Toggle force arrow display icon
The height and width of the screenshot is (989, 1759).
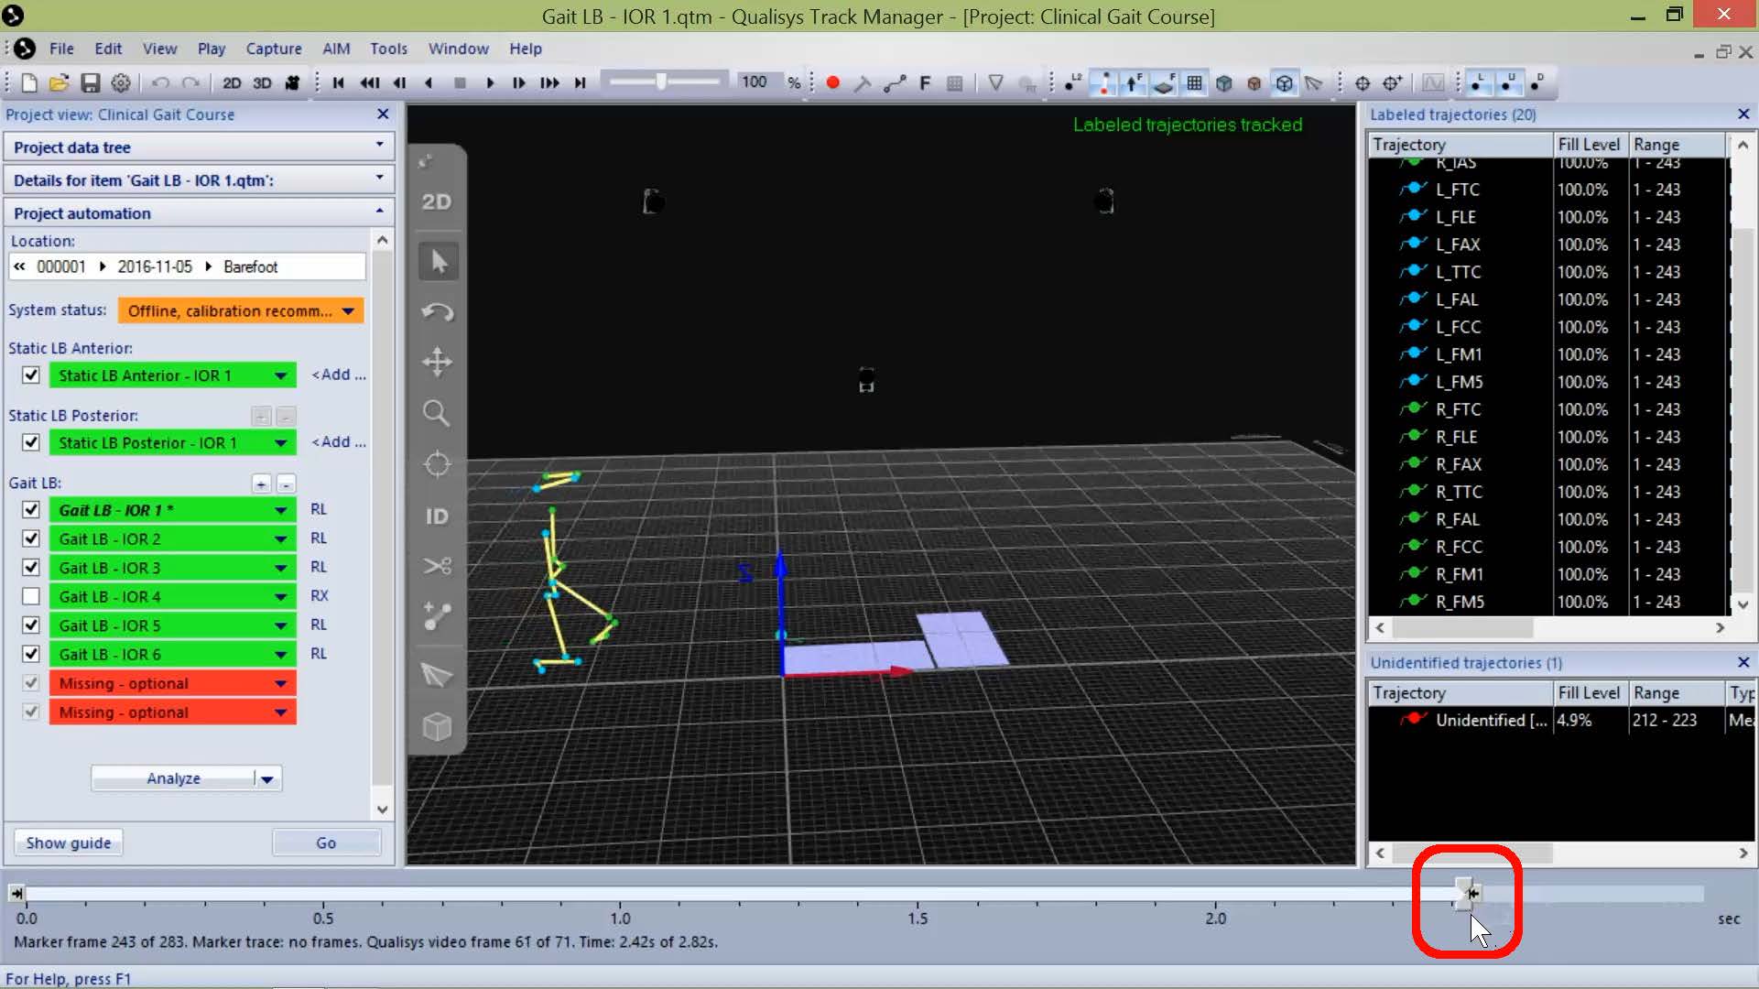coord(1134,83)
